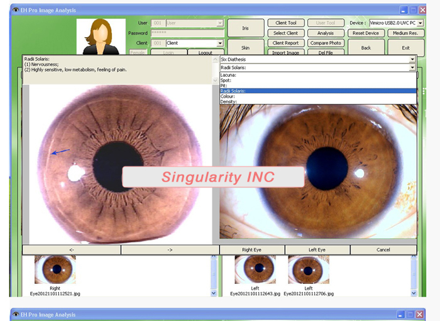Click description panel scroll up arrow
The width and height of the screenshot is (440, 321).
[x=215, y=60]
